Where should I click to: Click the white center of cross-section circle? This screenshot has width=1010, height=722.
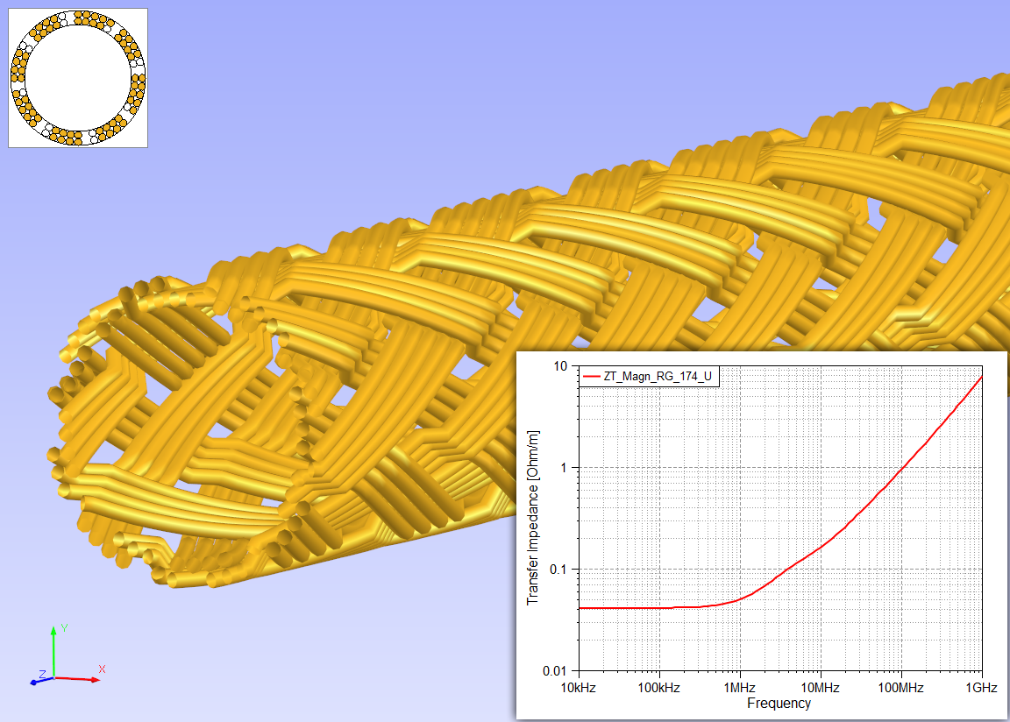[x=78, y=78]
